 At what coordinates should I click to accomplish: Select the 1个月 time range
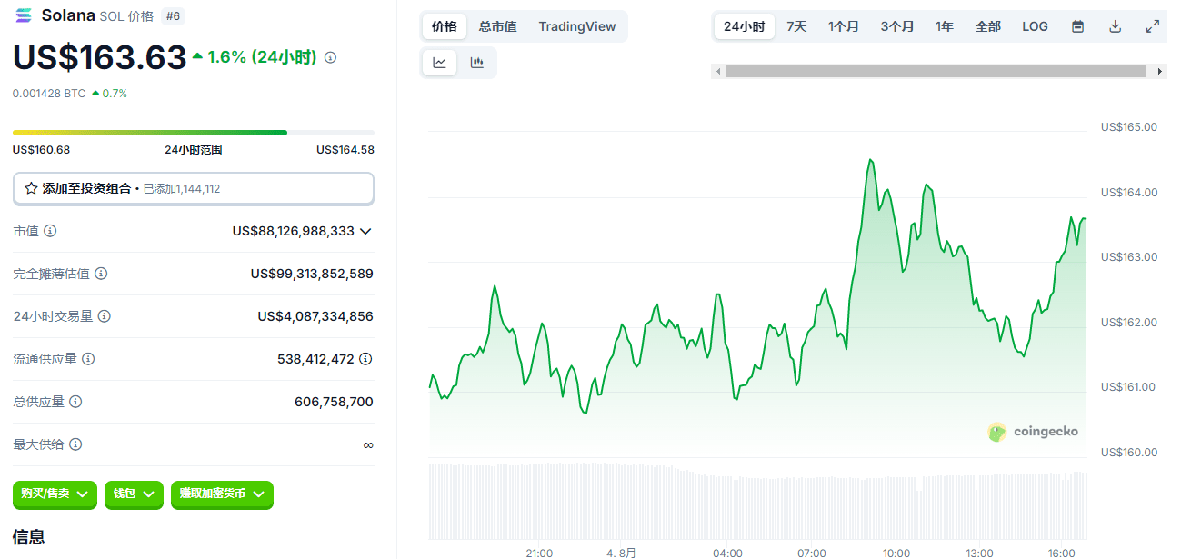(844, 26)
